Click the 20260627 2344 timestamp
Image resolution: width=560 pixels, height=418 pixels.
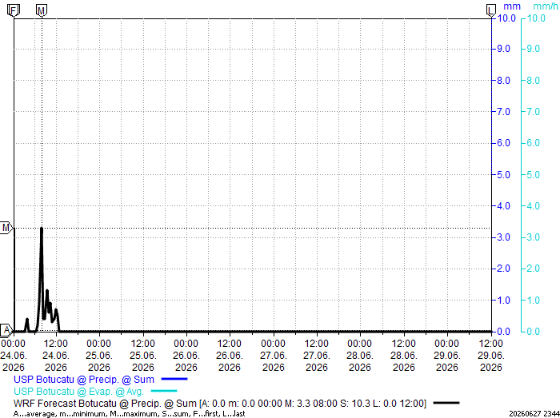point(534,414)
